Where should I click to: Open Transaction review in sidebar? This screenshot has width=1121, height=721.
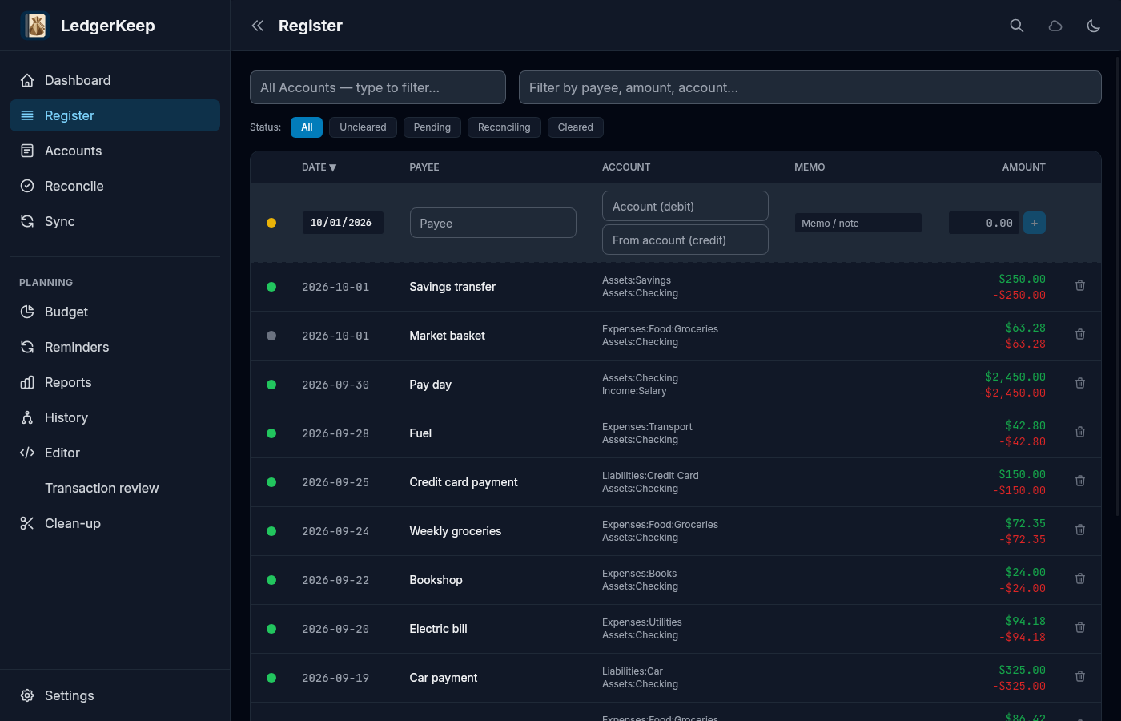click(115, 488)
